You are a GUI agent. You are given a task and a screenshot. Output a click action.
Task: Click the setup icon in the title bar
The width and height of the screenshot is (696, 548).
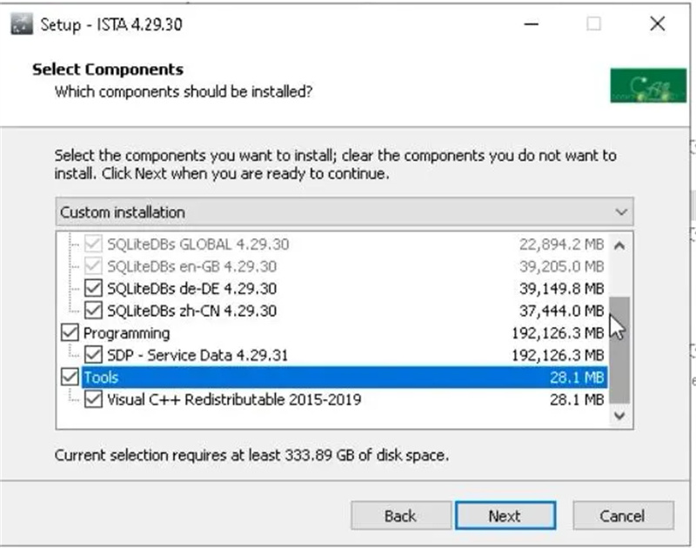[22, 24]
